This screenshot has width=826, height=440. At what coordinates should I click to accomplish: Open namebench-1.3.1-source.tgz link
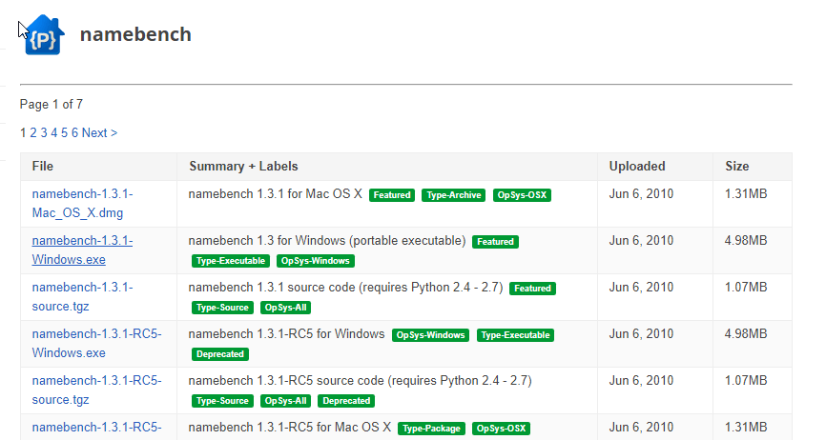82,296
